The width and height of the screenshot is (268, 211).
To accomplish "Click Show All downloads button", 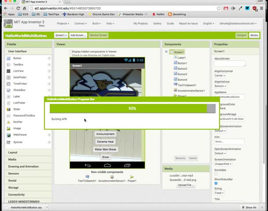I will pyautogui.click(x=249, y=207).
